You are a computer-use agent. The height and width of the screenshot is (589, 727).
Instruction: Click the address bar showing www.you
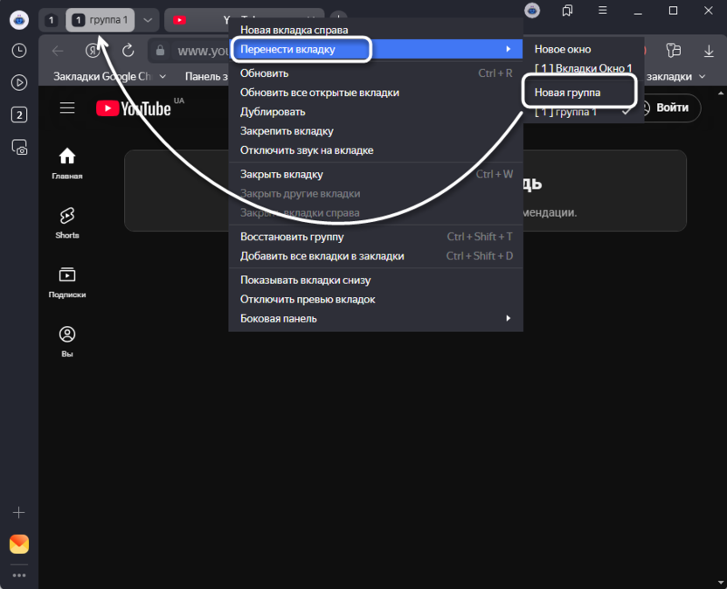pos(203,51)
